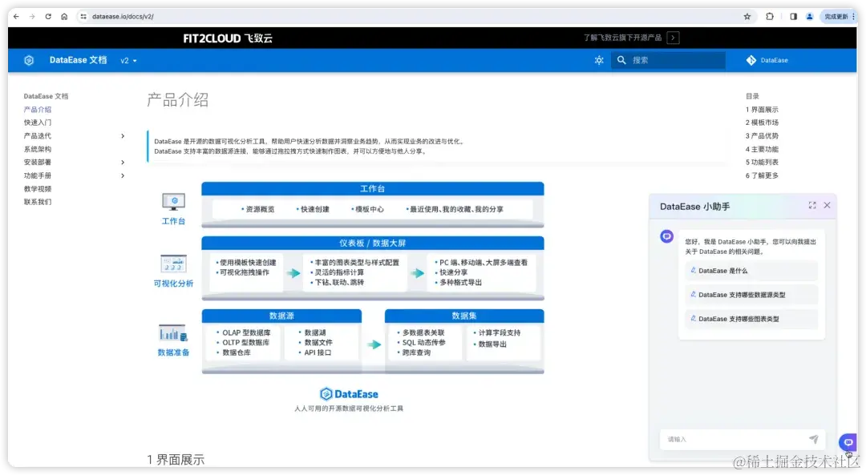Expand the DataEase 小助手 panel to fullscreen
The height and width of the screenshot is (475, 866).
(811, 205)
